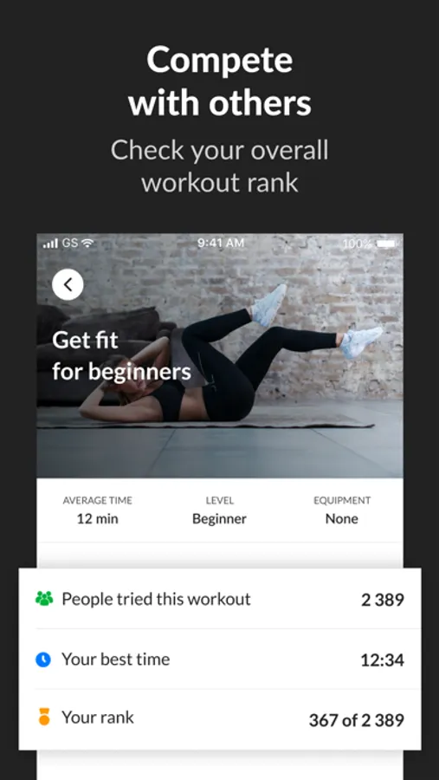Open the Your rank row

220,719
